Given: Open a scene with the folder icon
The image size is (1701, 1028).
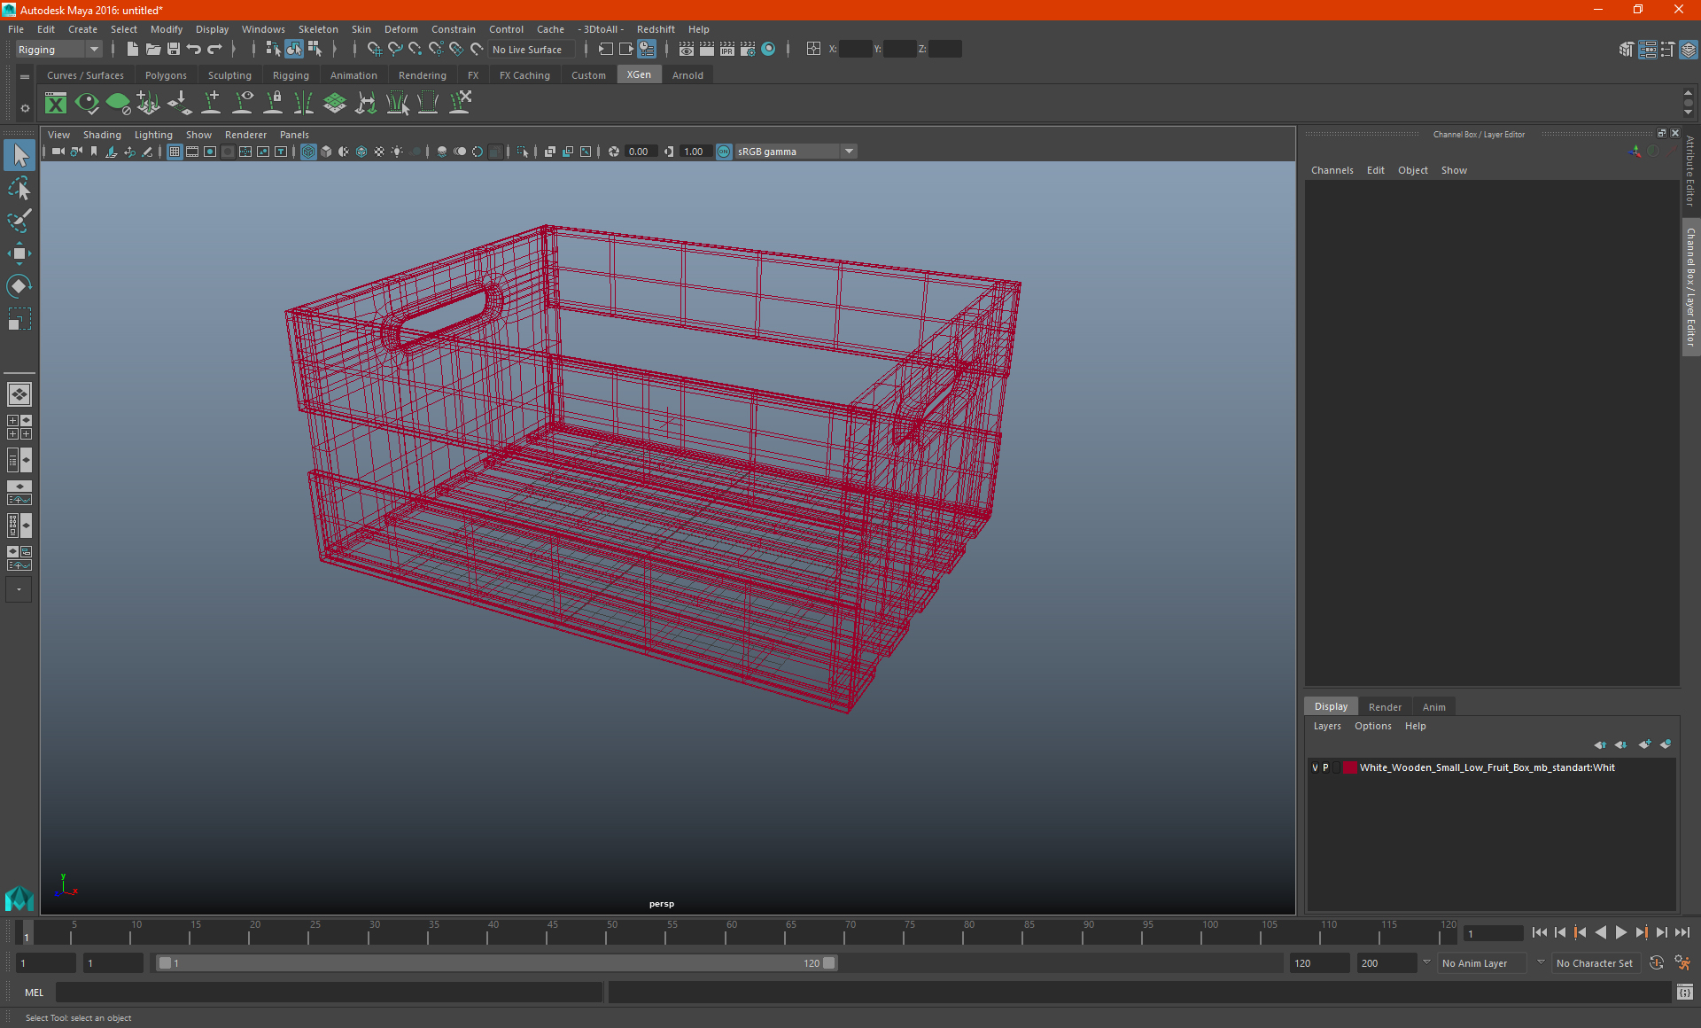Looking at the screenshot, I should (153, 50).
